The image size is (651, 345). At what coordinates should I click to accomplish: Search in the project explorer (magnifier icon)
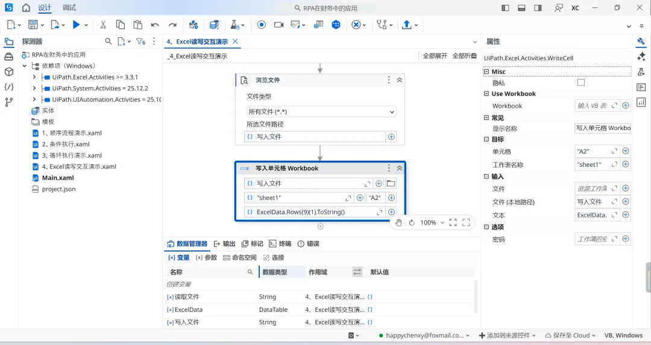click(x=108, y=42)
